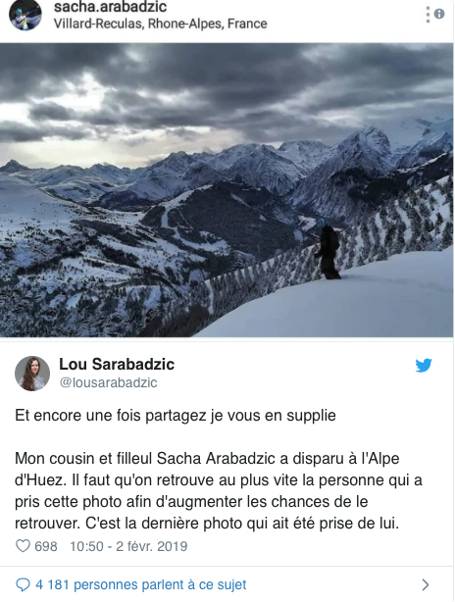This screenshot has height=602, width=455.
Task: Open sacha.arabadzic's profile picture
Action: 25,16
